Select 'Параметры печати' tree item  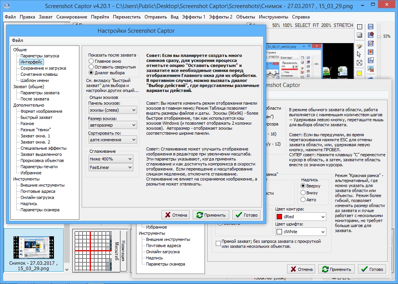pyautogui.click(x=39, y=167)
